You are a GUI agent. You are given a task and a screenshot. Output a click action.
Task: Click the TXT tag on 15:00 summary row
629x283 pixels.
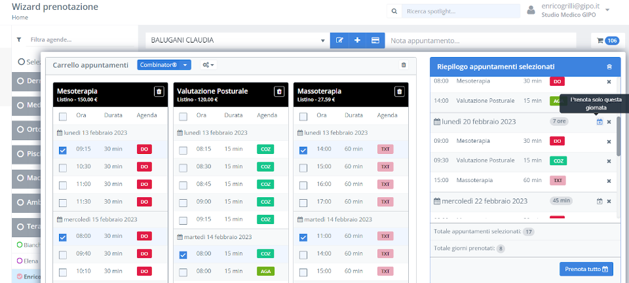point(558,180)
